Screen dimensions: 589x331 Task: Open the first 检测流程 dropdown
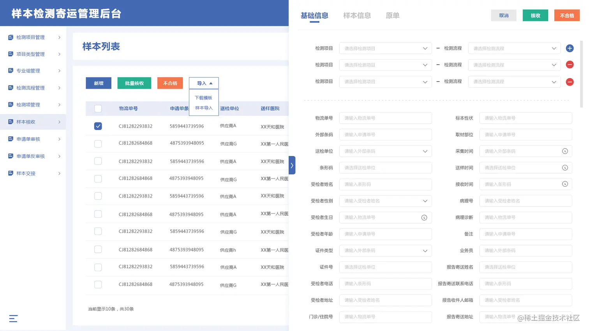pyautogui.click(x=514, y=48)
